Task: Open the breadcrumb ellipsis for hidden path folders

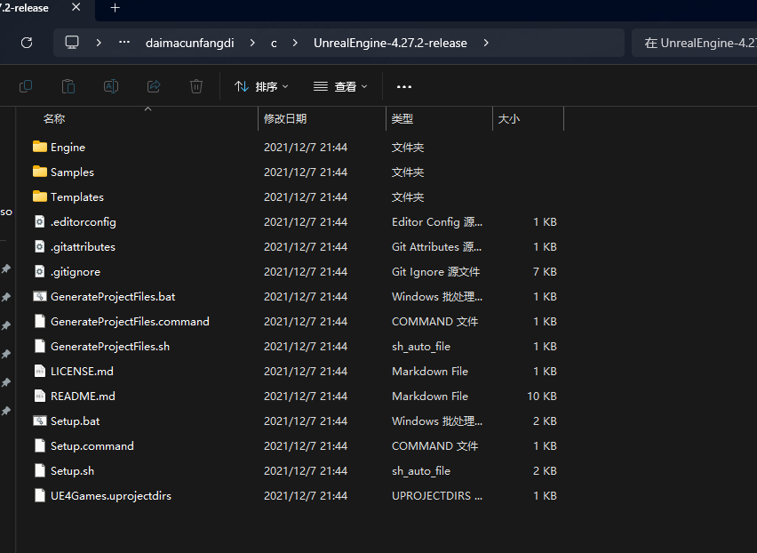Action: [x=124, y=43]
